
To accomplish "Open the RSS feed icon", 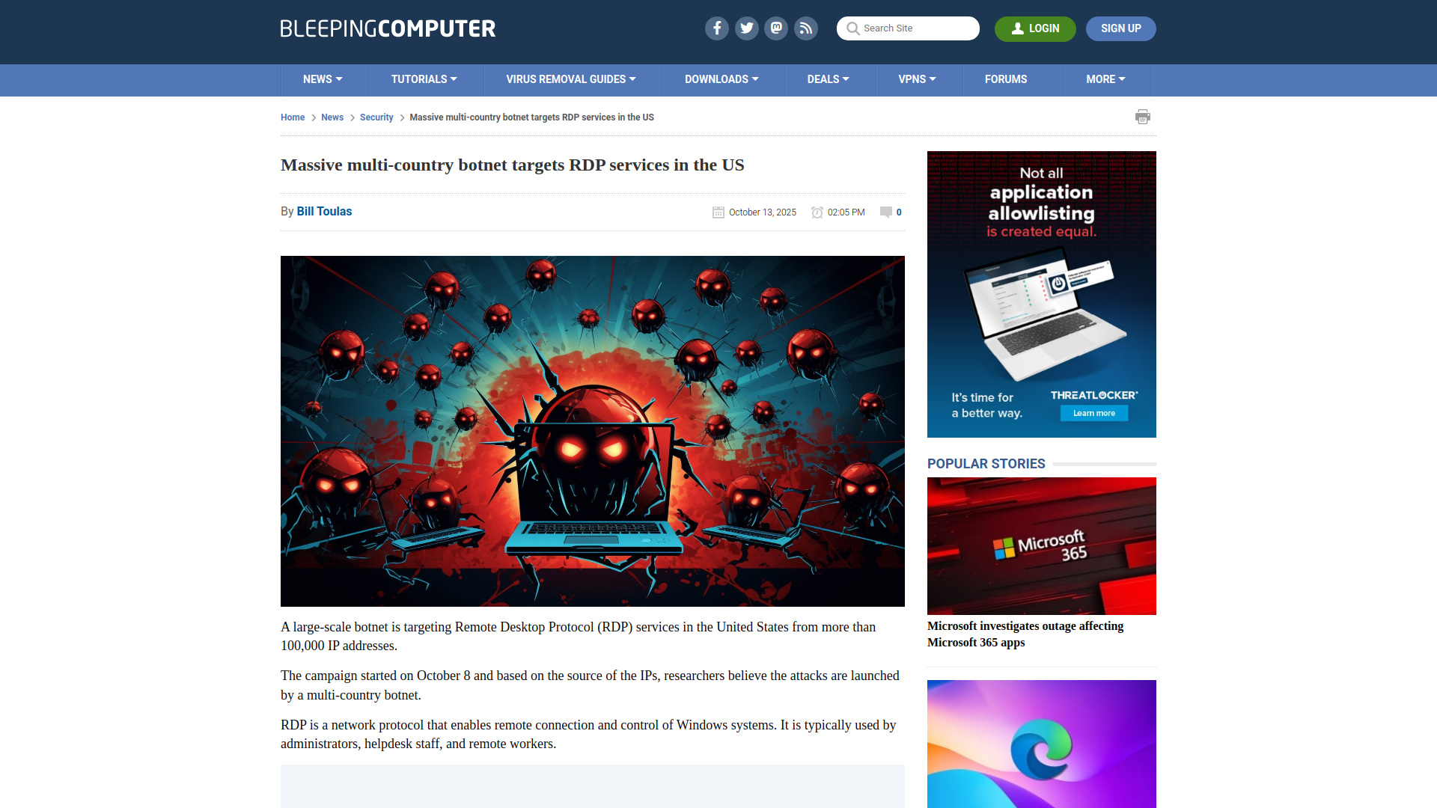I will pyautogui.click(x=806, y=28).
